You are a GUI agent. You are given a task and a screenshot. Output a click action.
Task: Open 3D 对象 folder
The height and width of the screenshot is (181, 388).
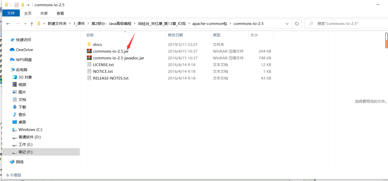(22, 77)
